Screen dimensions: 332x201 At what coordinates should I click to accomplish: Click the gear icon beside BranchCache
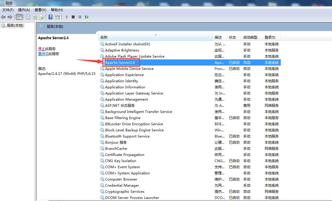pos(102,148)
